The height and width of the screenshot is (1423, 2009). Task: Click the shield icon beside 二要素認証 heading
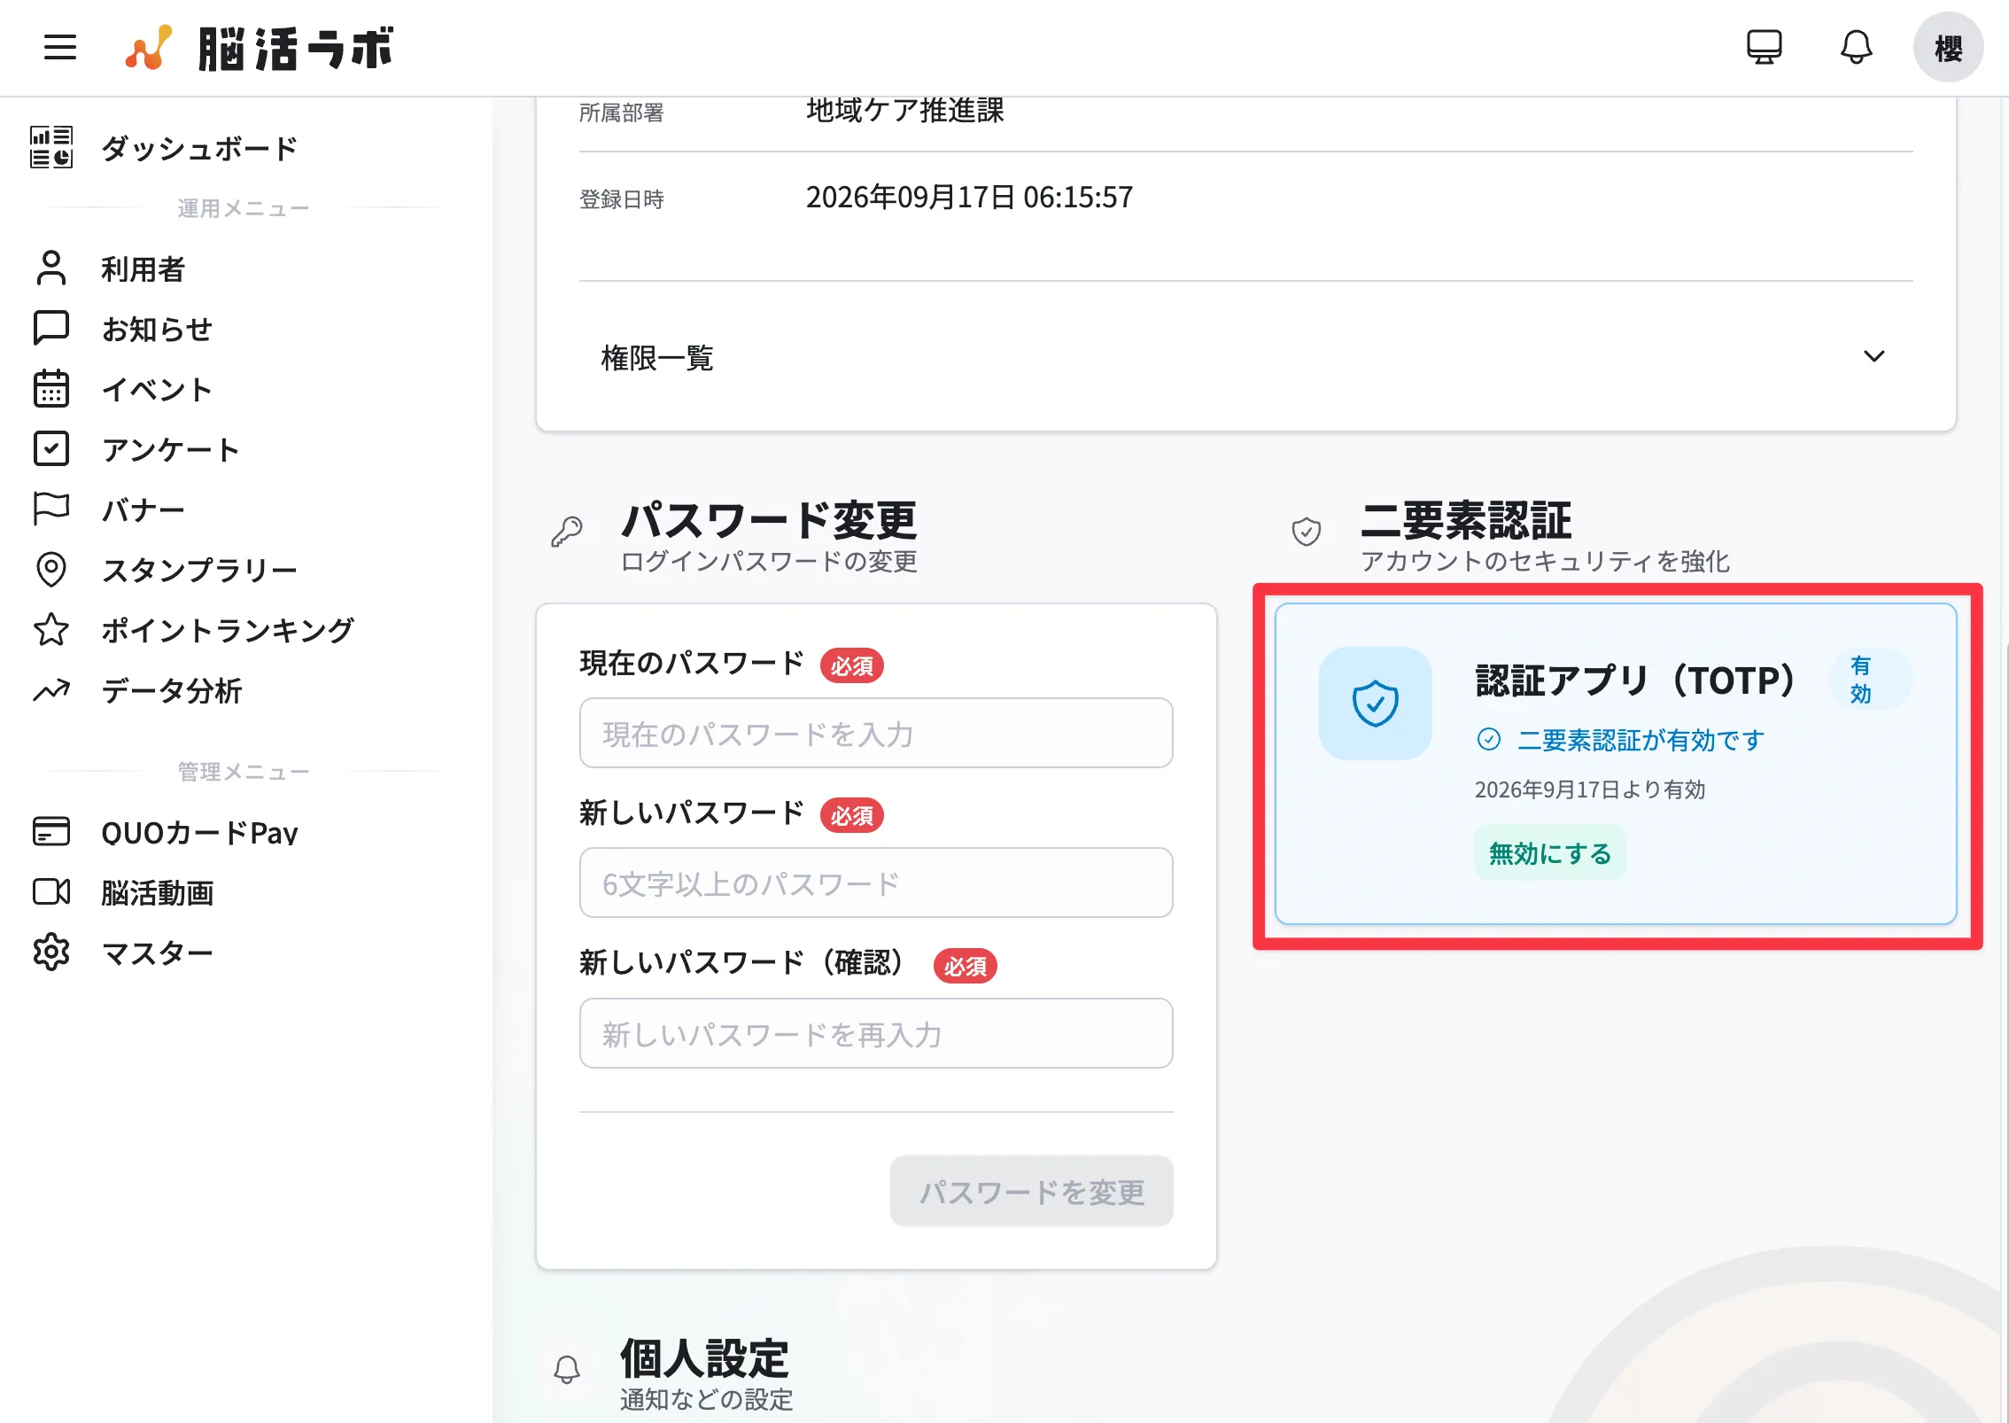tap(1307, 532)
